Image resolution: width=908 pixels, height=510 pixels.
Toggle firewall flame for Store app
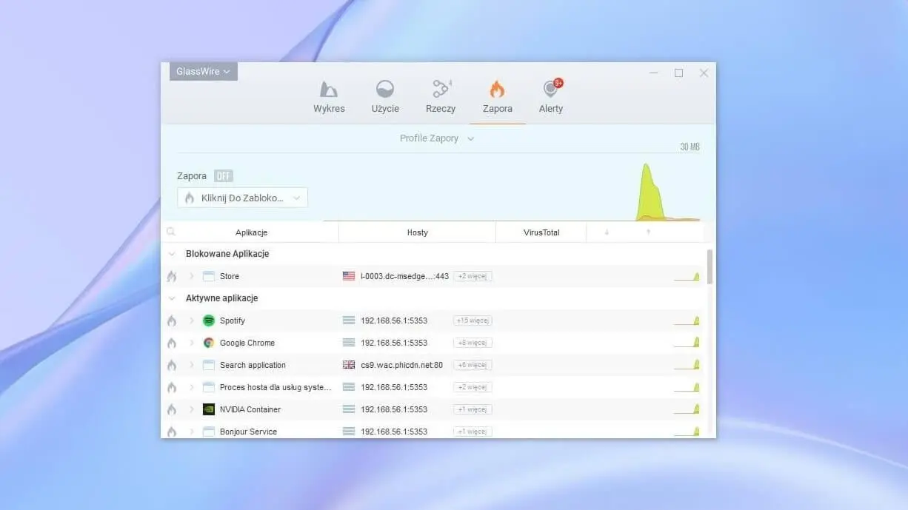pyautogui.click(x=172, y=276)
